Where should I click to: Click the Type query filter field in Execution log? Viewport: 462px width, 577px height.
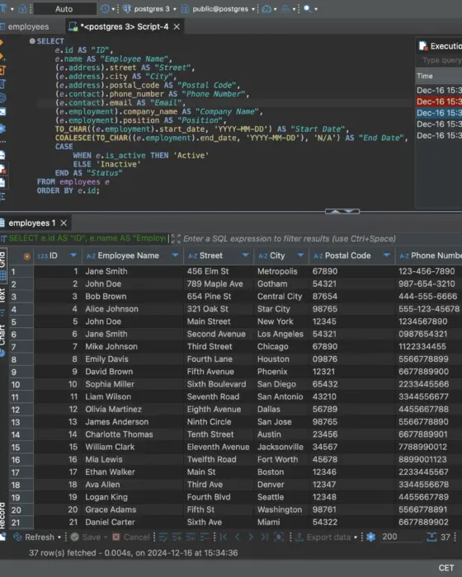441,60
